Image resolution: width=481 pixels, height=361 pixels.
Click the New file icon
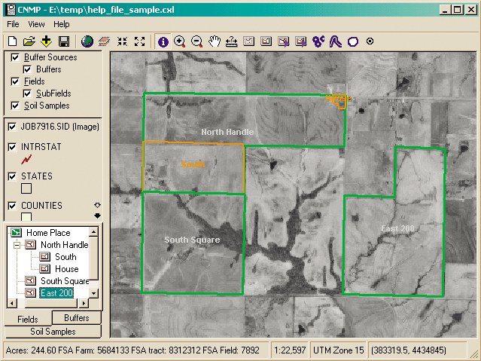point(12,41)
